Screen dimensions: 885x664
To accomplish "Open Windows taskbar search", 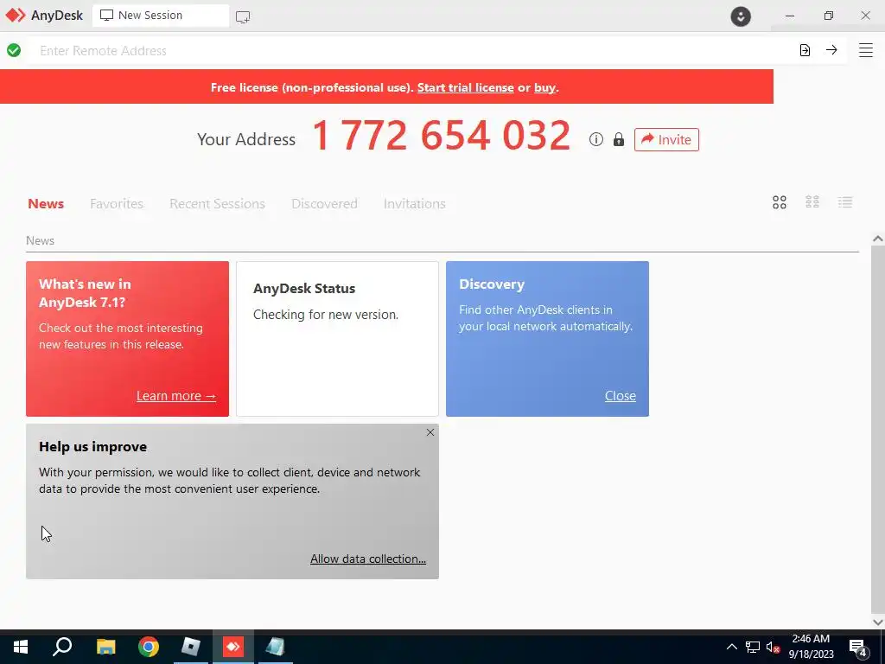I will click(62, 647).
